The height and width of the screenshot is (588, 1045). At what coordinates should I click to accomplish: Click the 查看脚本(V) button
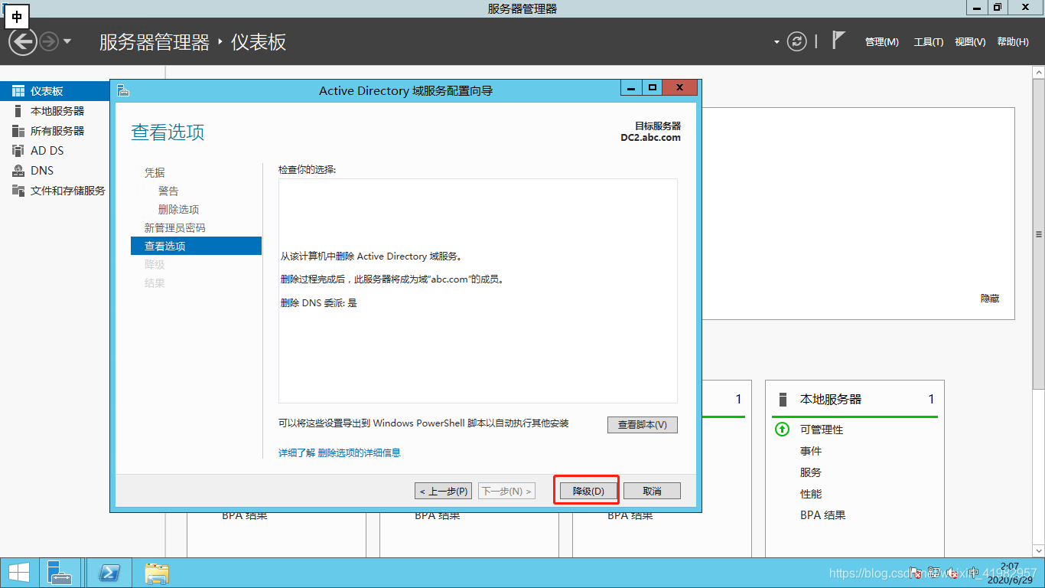pyautogui.click(x=643, y=425)
